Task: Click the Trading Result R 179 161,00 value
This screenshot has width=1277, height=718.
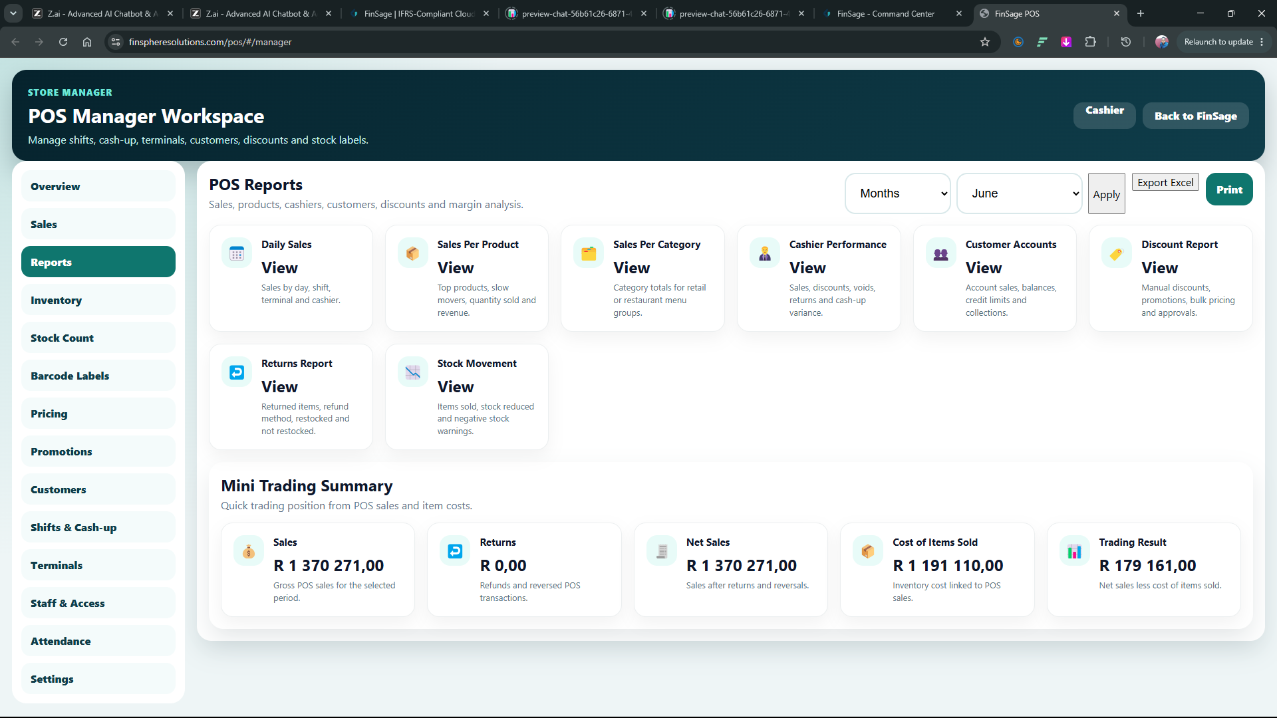Action: coord(1147,566)
